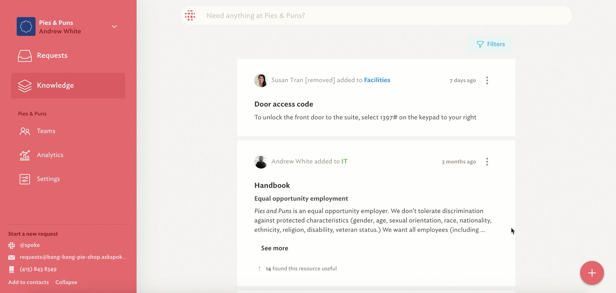Click the 7 days ago timestamp
Image resolution: width=616 pixels, height=293 pixels.
[463, 80]
